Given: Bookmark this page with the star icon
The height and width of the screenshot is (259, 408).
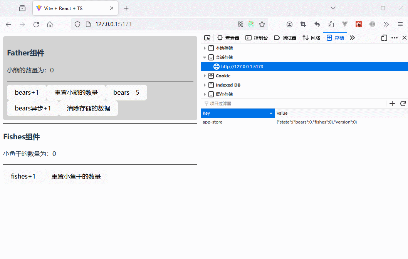Looking at the screenshot, I should tap(262, 24).
